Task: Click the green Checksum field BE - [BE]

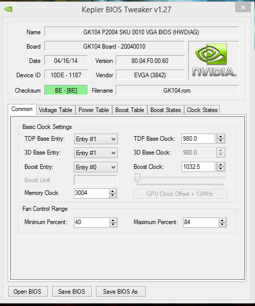Action: pyautogui.click(x=66, y=90)
